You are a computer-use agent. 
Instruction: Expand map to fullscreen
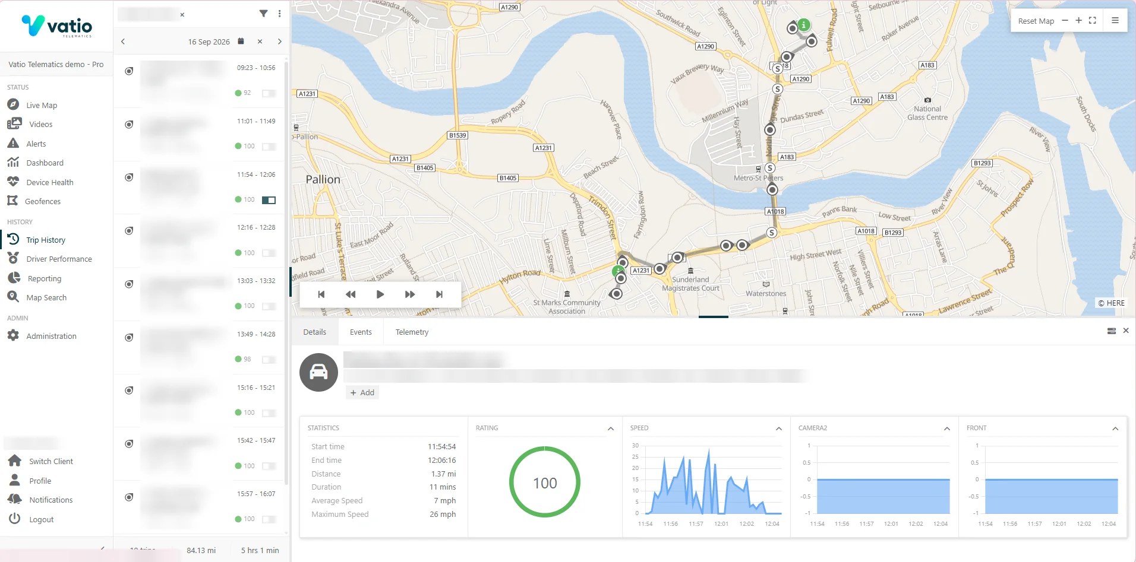pos(1092,20)
